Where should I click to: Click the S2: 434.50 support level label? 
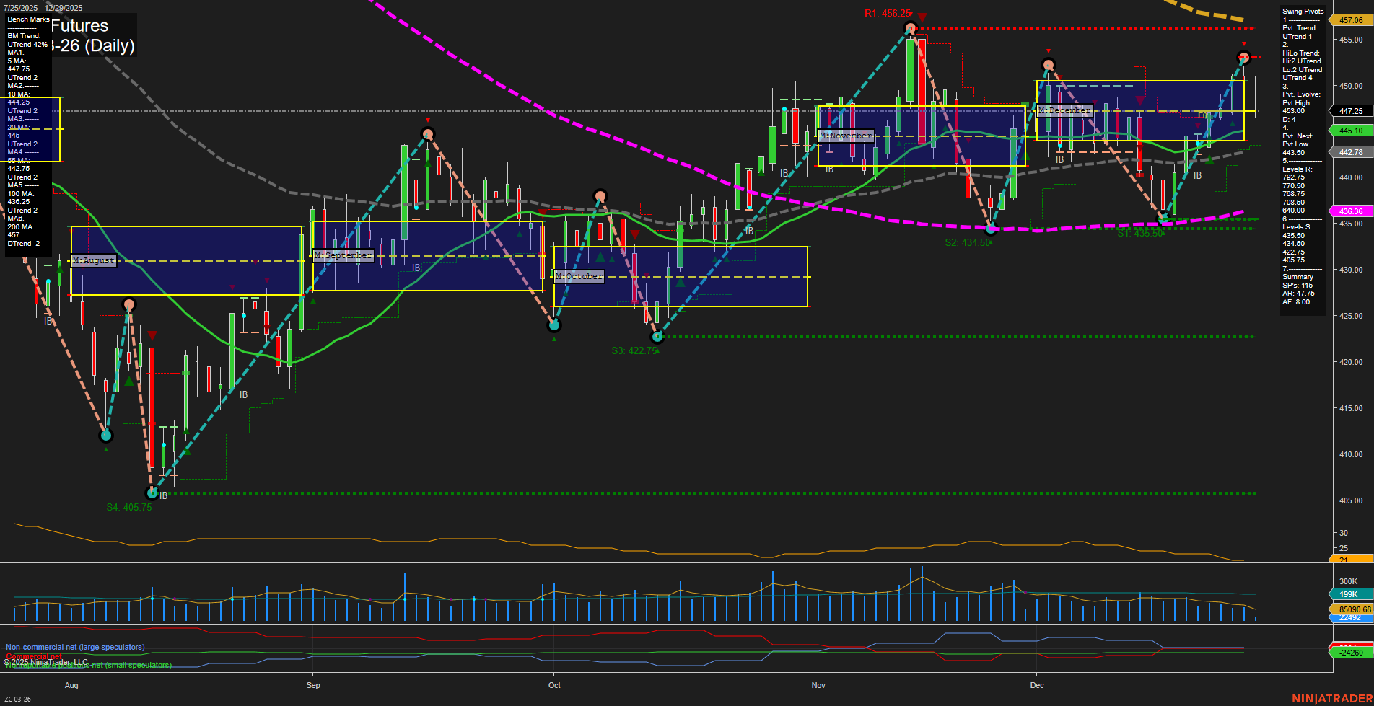[967, 242]
